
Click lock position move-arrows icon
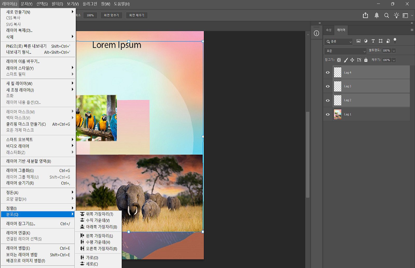click(x=352, y=60)
